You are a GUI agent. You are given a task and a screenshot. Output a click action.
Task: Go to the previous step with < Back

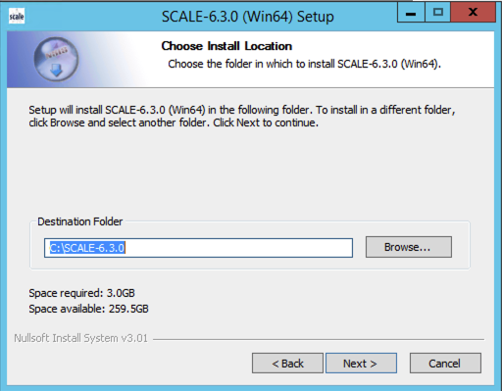pyautogui.click(x=287, y=363)
